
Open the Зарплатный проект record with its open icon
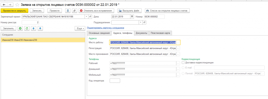(x=90, y=17)
